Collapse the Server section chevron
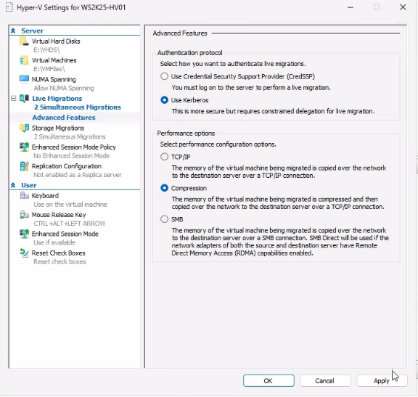The image size is (418, 397). tap(13, 30)
